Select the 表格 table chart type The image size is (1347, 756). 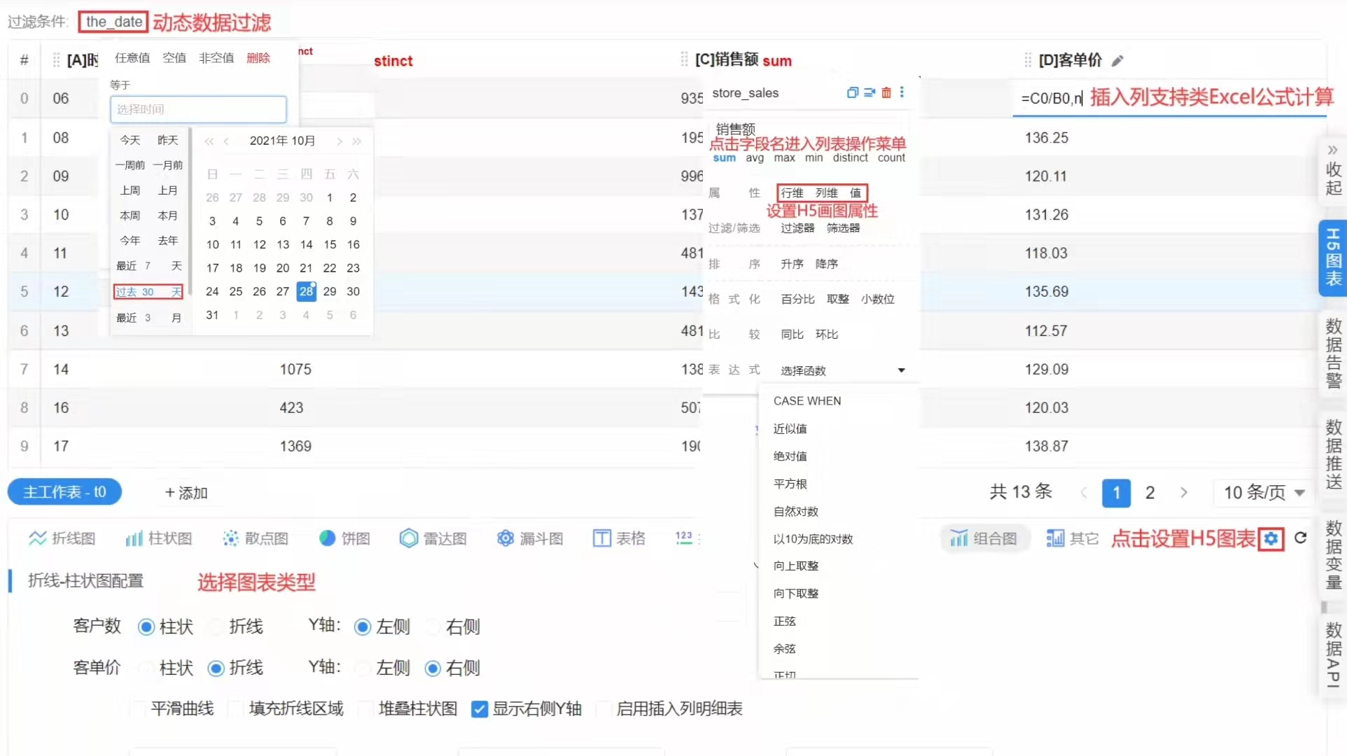tap(619, 538)
